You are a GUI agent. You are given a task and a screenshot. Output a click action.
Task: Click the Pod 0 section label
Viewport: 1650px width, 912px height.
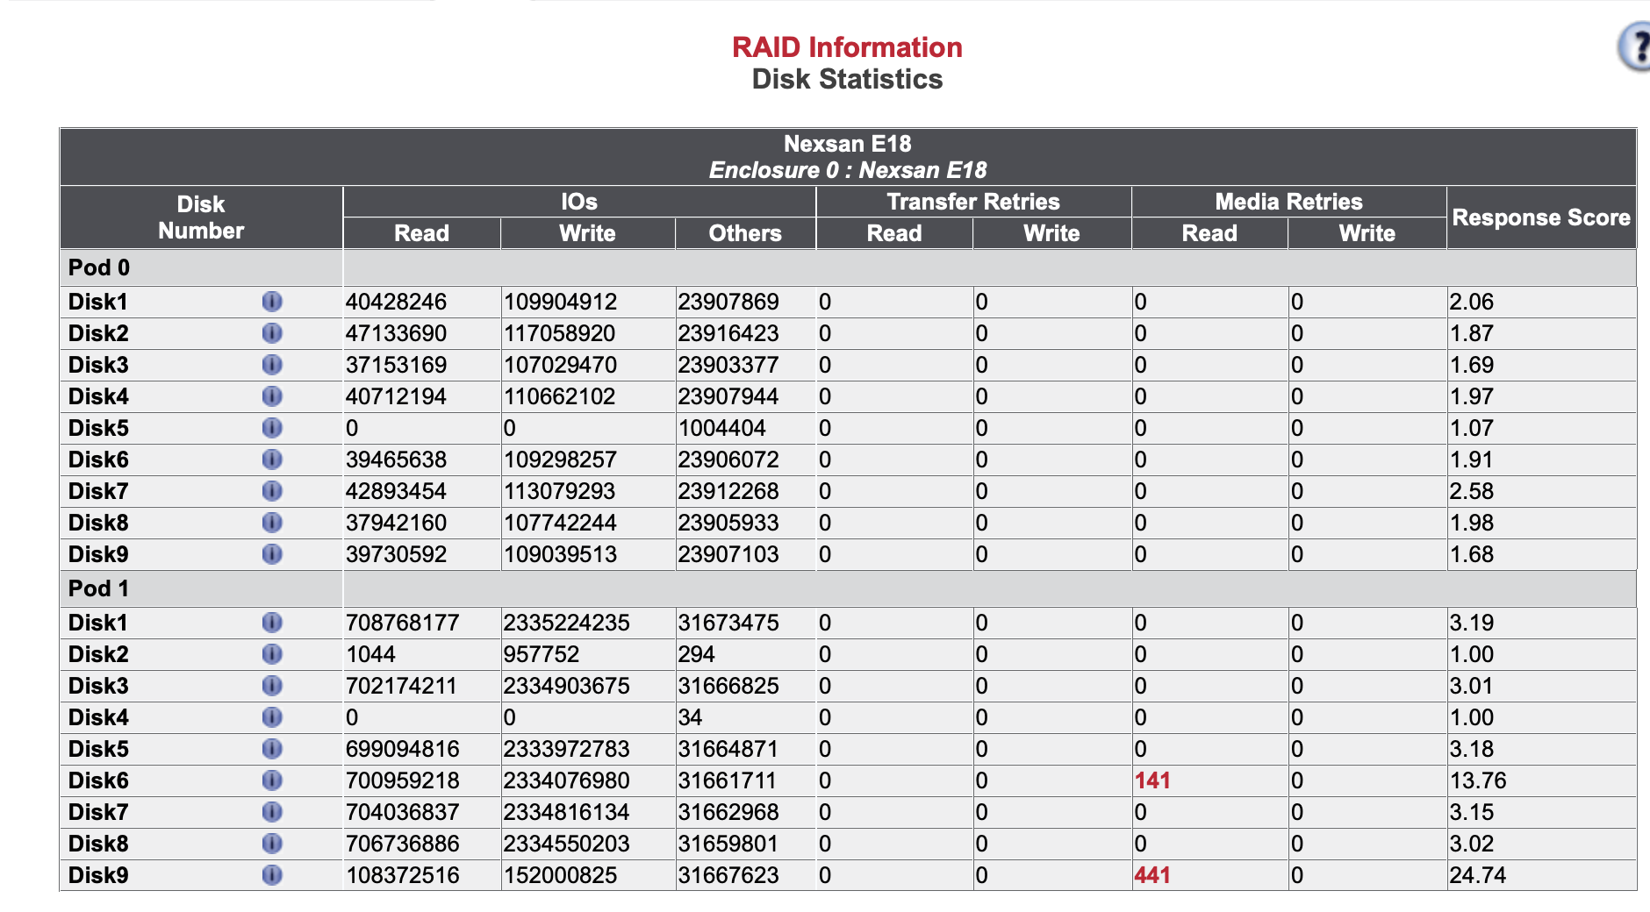click(x=99, y=267)
